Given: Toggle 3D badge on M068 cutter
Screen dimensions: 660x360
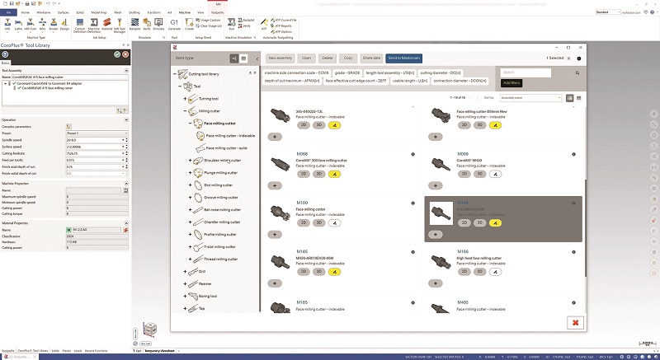Looking at the screenshot, I should point(318,175).
